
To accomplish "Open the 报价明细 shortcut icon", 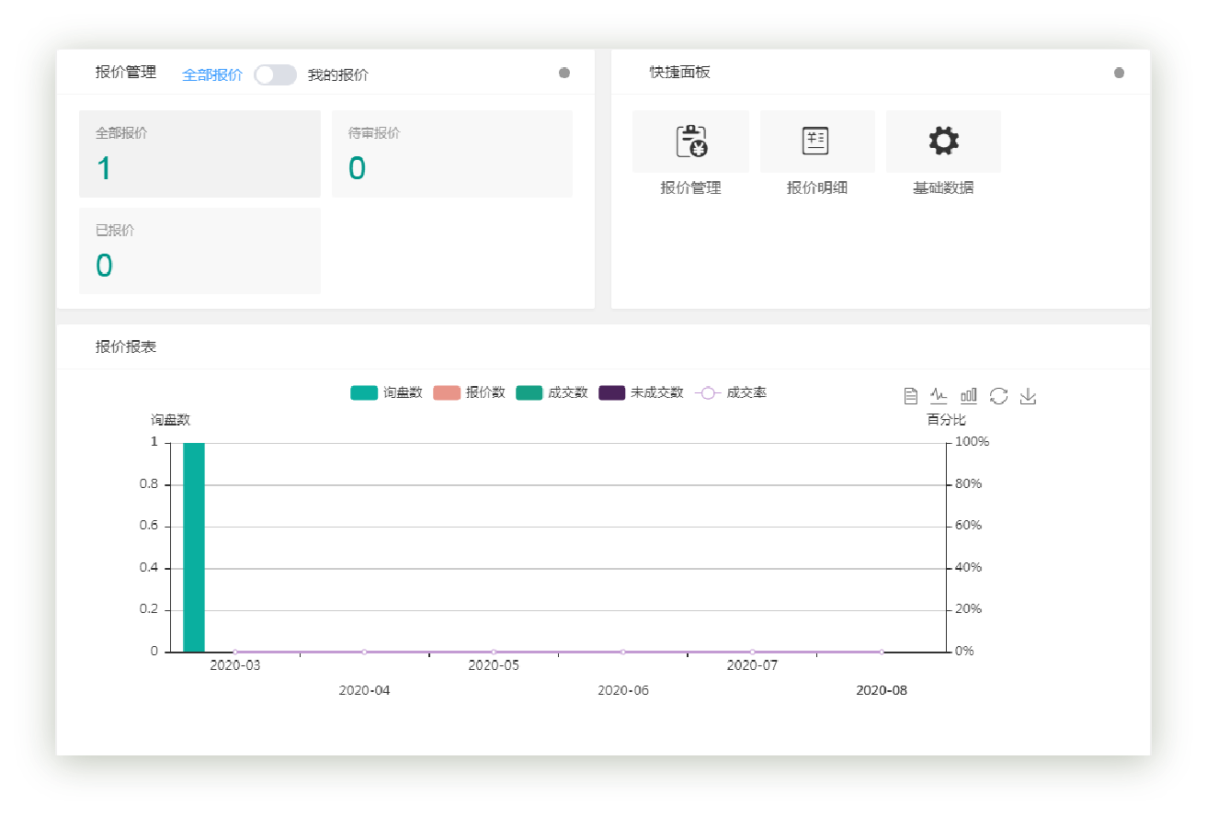I will [816, 142].
